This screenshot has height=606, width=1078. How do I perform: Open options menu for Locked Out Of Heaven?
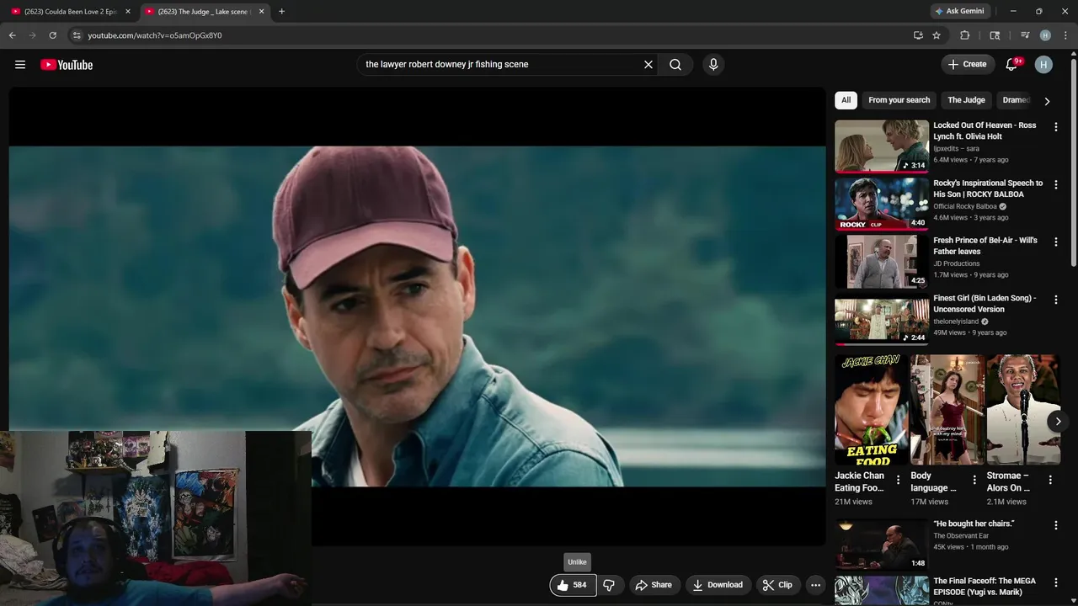(x=1055, y=127)
